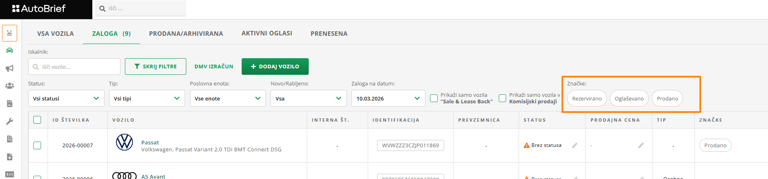Switch to Prodana/Arhivirana tab
Screen dimensions: 768x179
click(186, 34)
